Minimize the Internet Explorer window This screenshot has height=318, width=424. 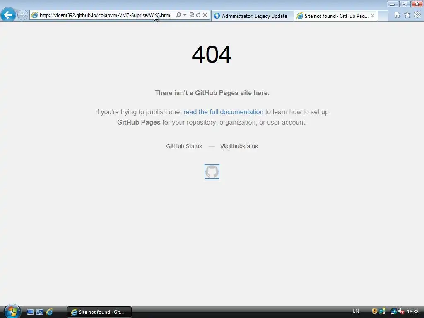tap(392, 4)
